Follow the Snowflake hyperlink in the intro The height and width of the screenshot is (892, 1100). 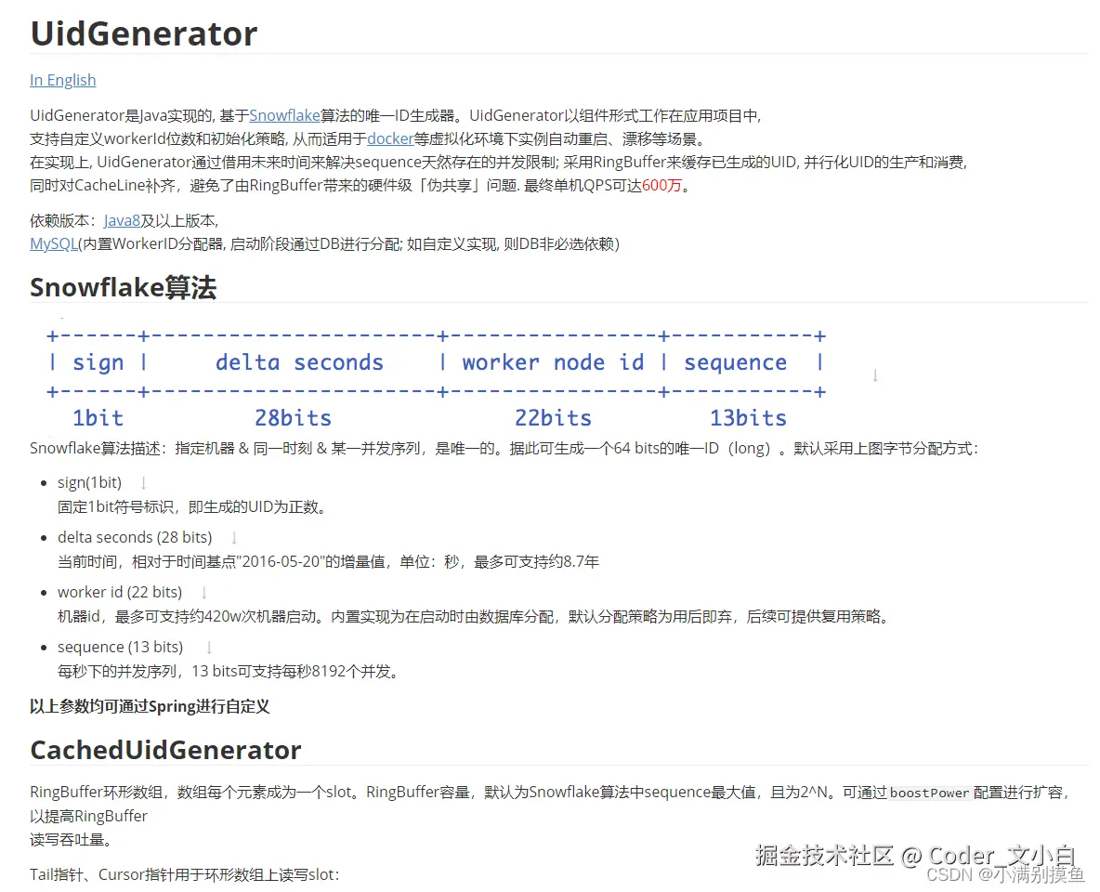point(284,115)
